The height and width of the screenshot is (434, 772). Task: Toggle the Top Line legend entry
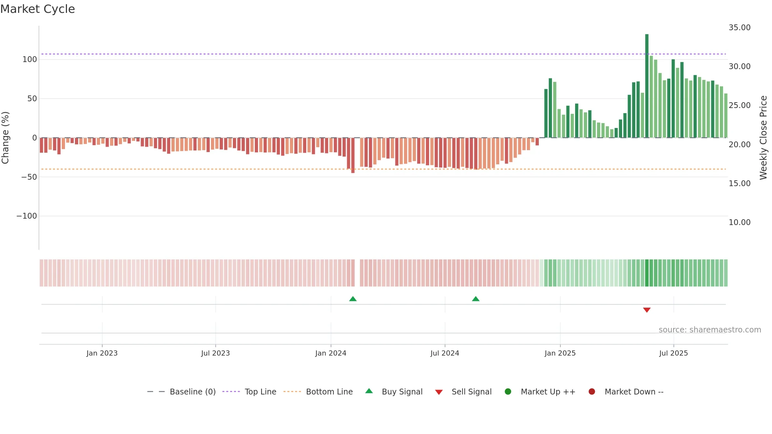249,392
